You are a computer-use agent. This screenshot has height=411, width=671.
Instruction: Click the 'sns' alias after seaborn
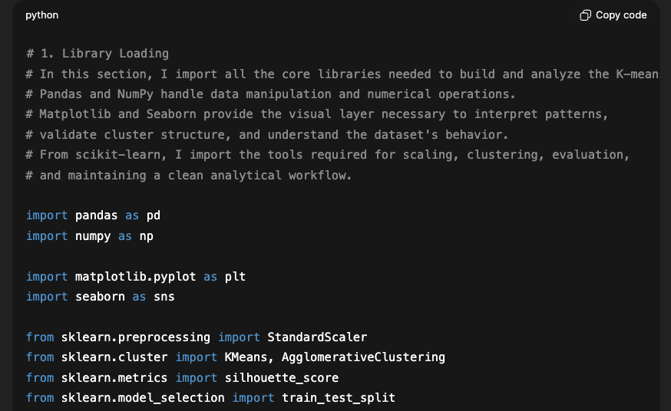[164, 297]
